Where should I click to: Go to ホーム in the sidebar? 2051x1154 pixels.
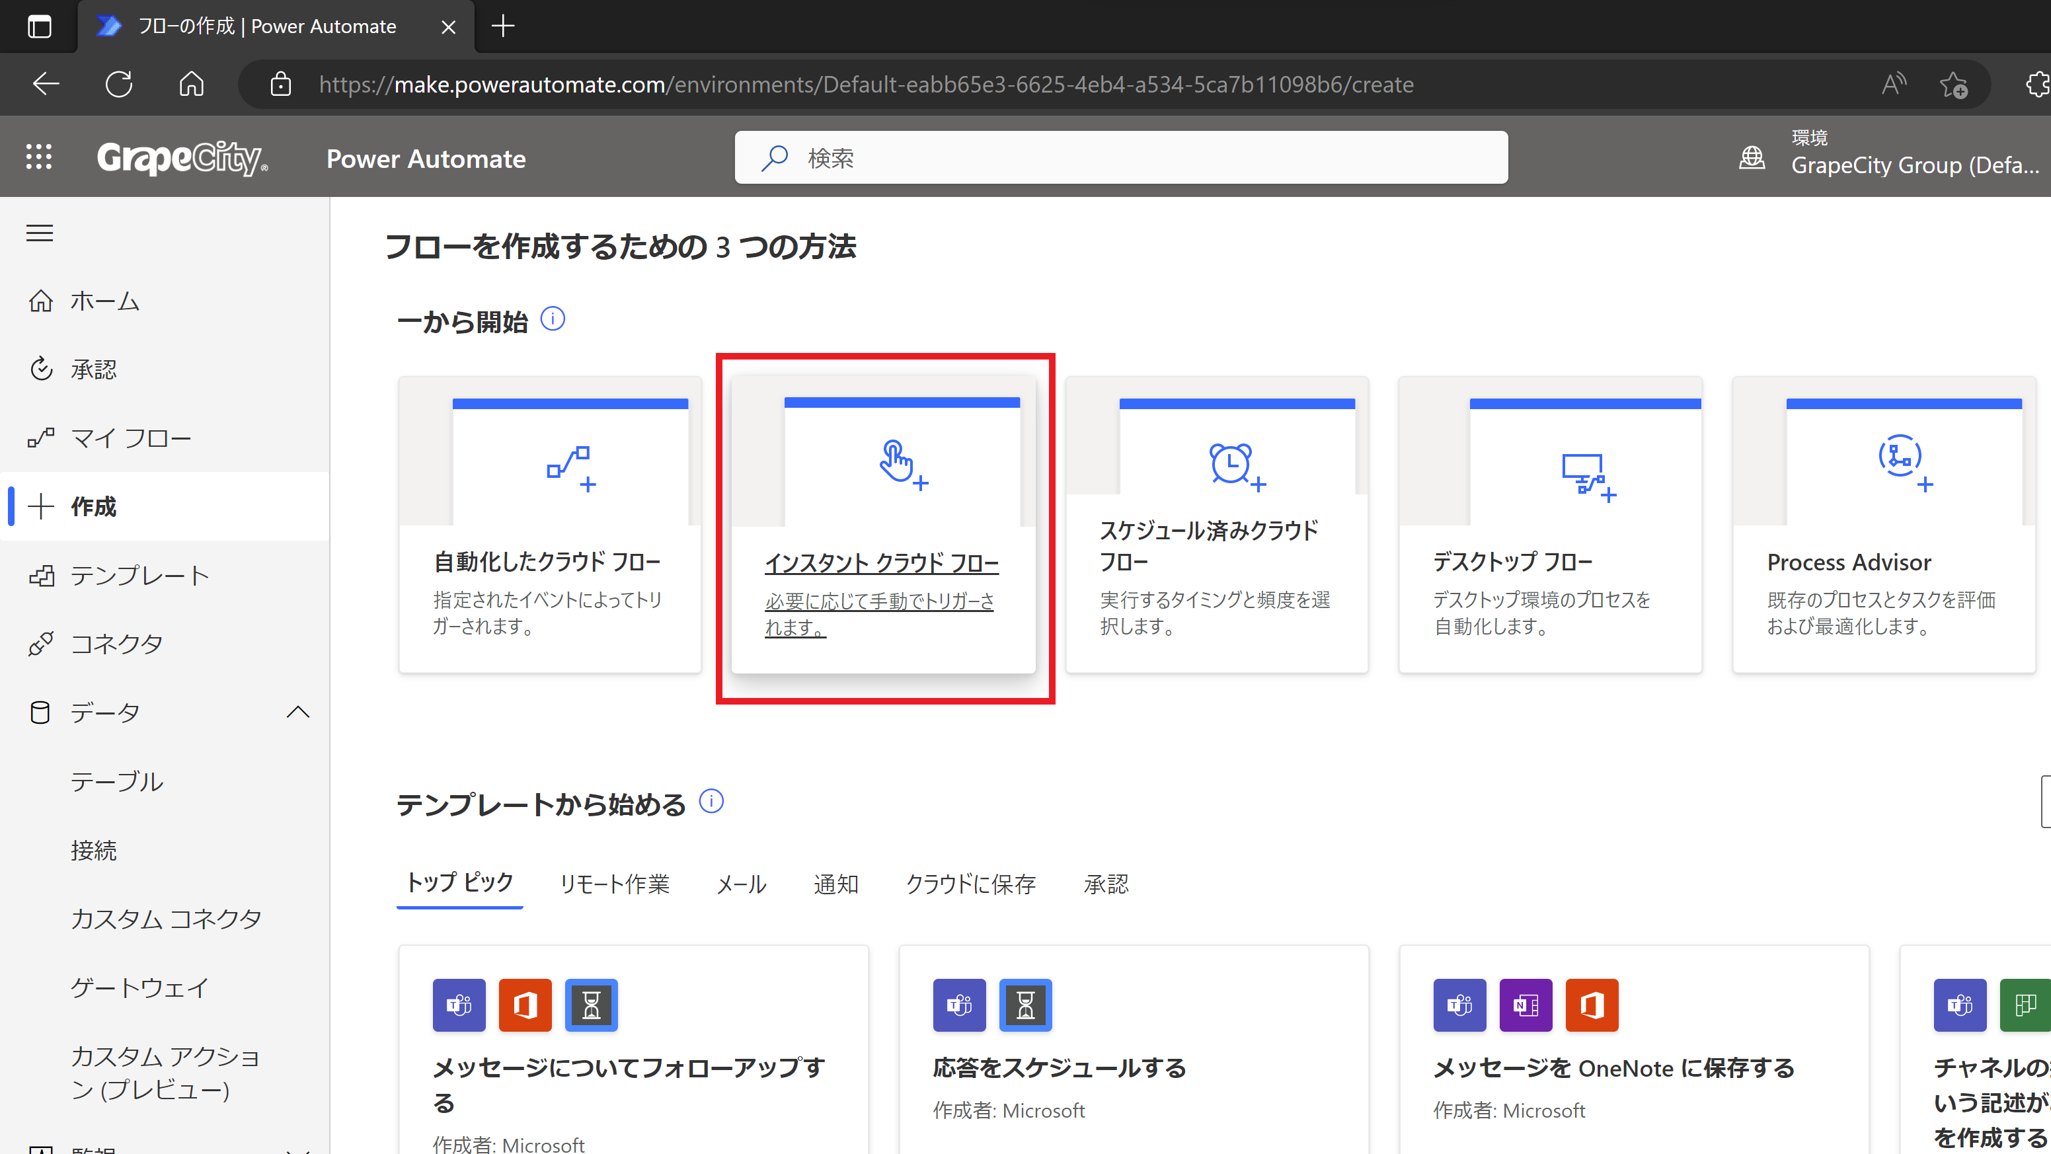click(x=165, y=301)
